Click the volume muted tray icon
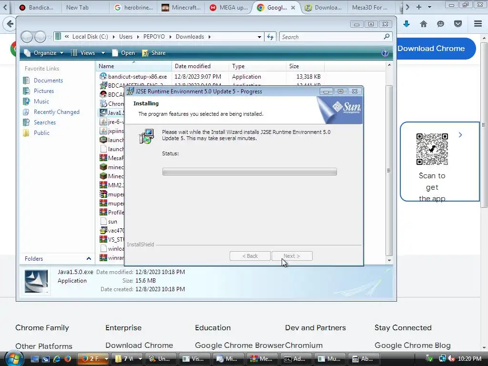 (451, 359)
